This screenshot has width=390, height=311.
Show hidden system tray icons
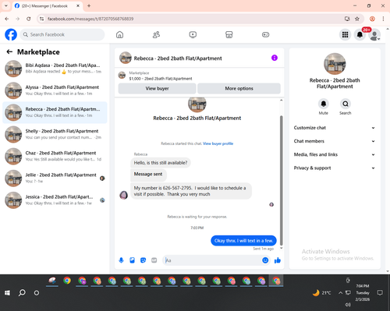point(340,293)
